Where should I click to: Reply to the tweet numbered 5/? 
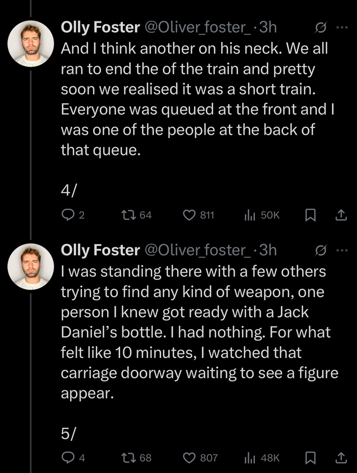click(67, 458)
